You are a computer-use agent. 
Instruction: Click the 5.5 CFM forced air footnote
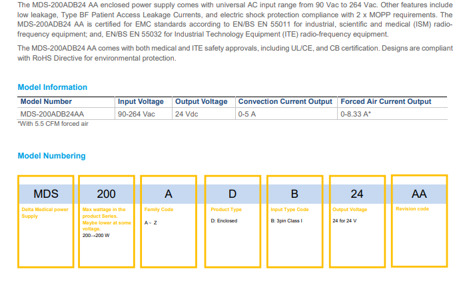[53, 124]
